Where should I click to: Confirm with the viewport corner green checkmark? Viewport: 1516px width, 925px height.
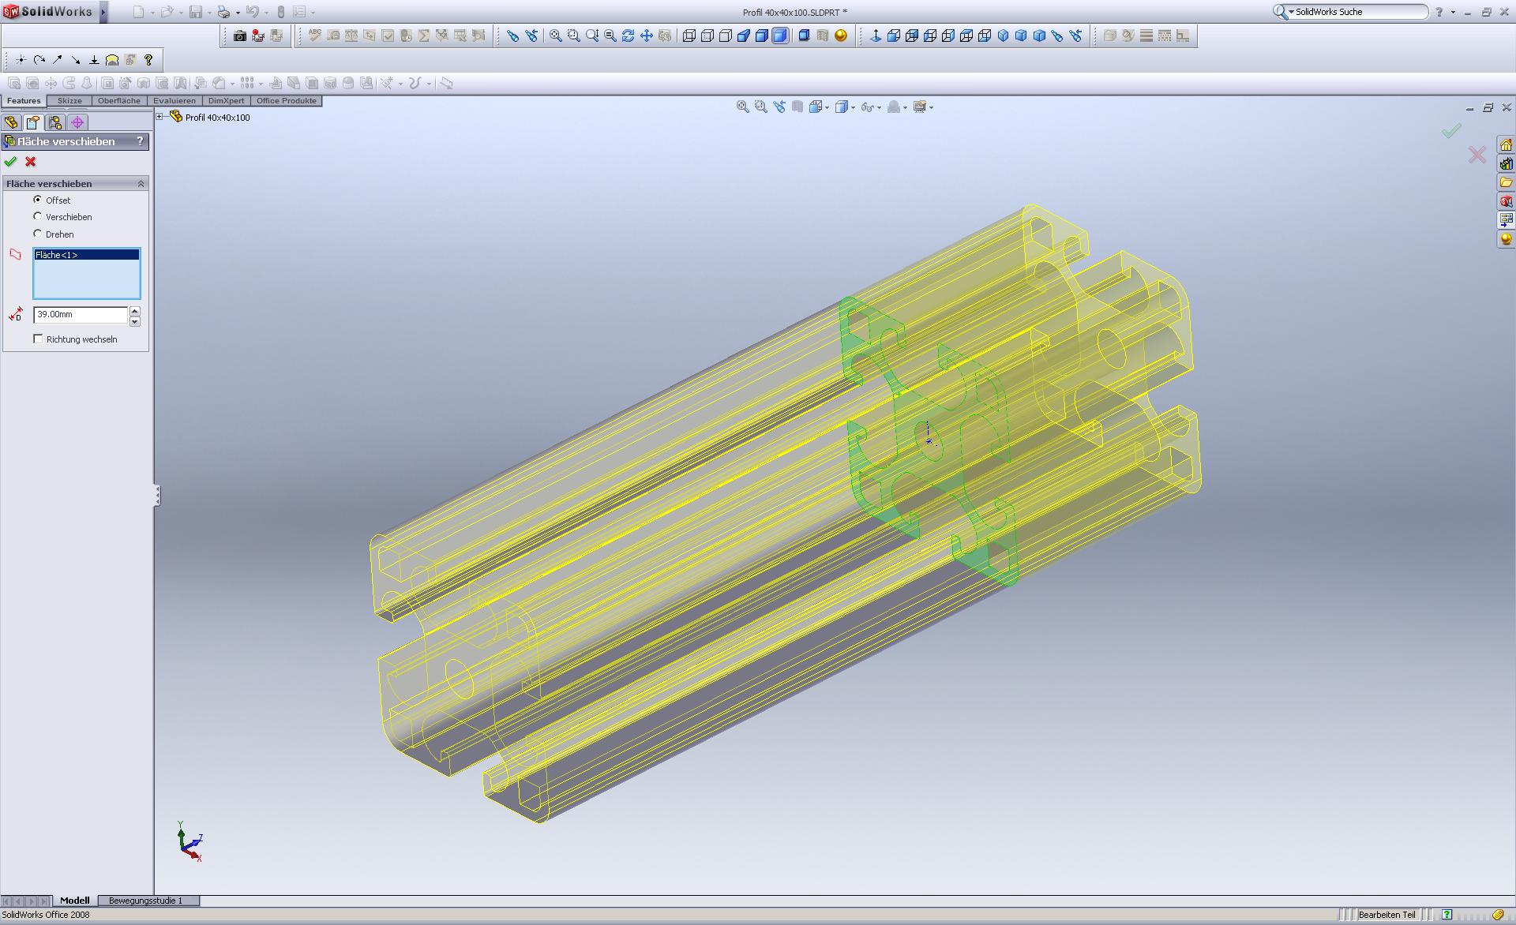(x=1451, y=131)
